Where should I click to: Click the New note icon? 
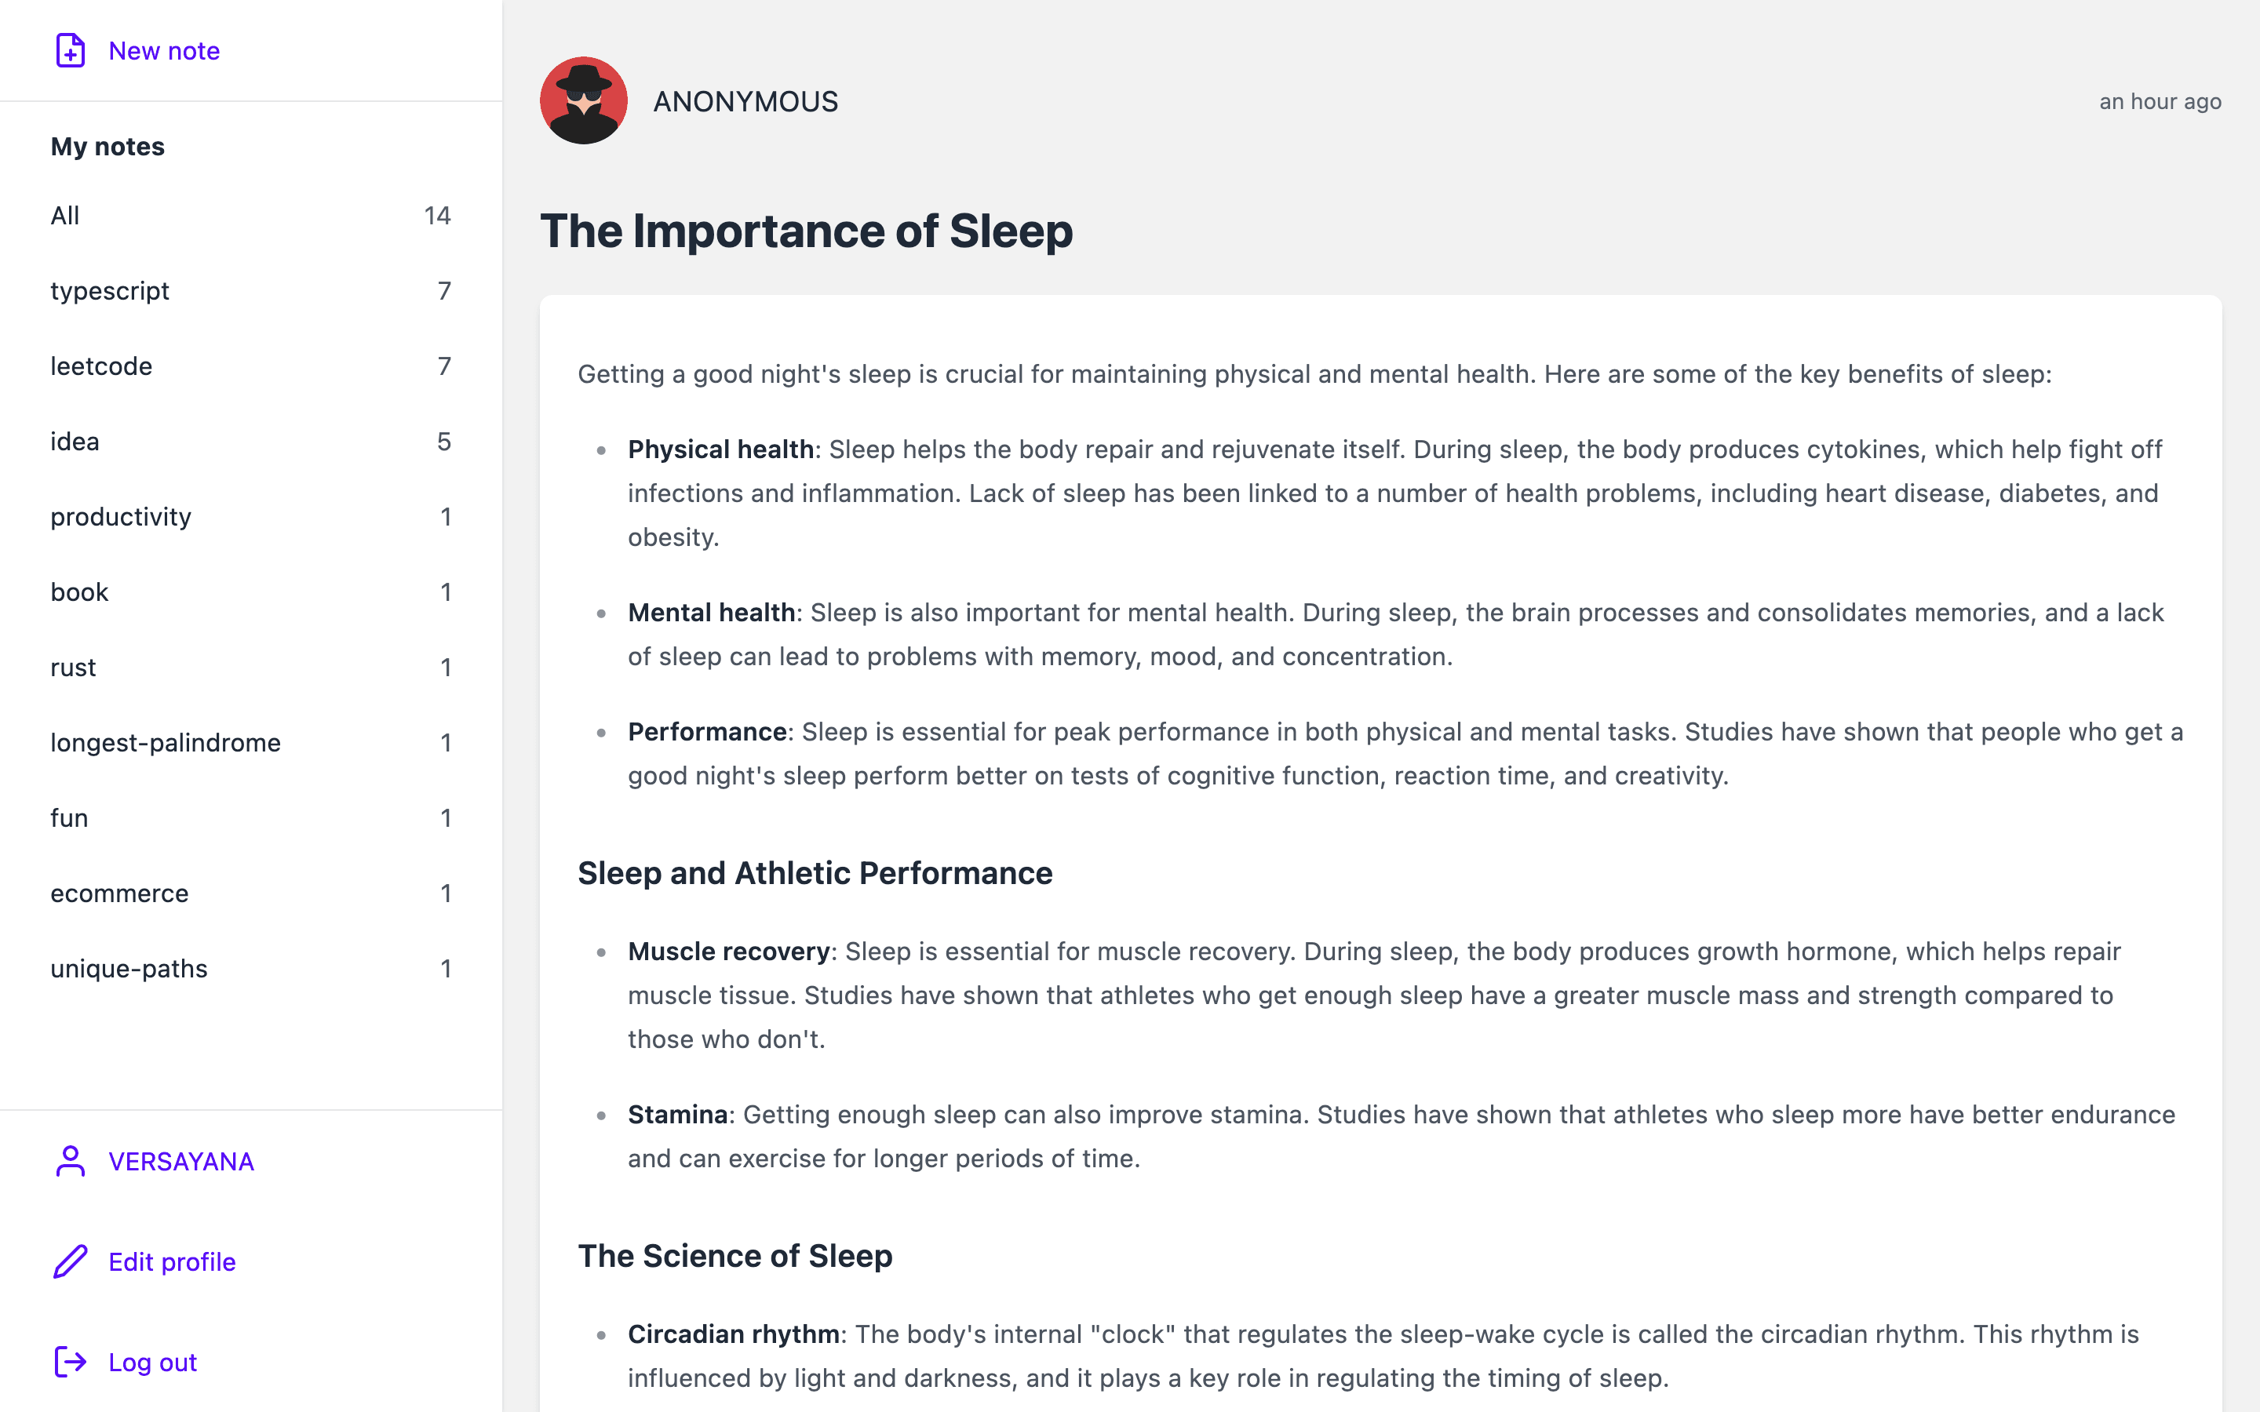(x=69, y=51)
